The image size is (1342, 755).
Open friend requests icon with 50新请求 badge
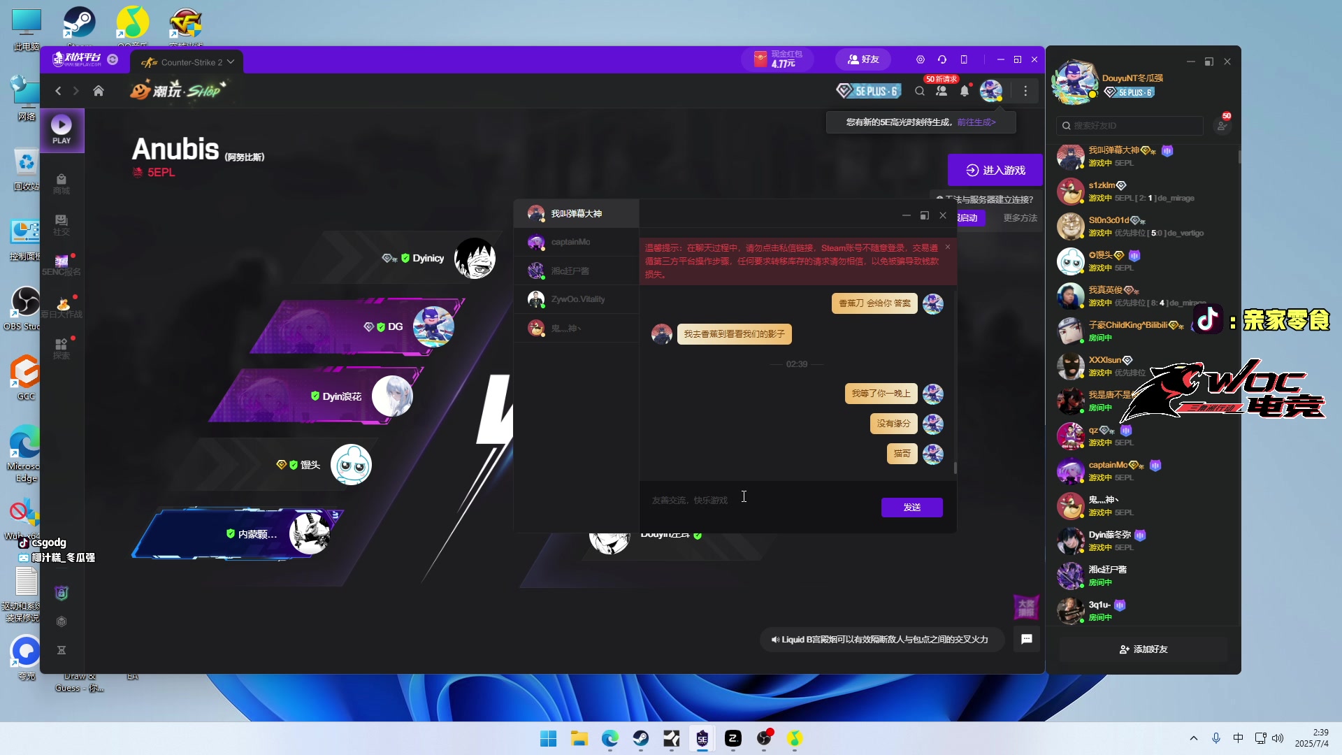point(941,91)
